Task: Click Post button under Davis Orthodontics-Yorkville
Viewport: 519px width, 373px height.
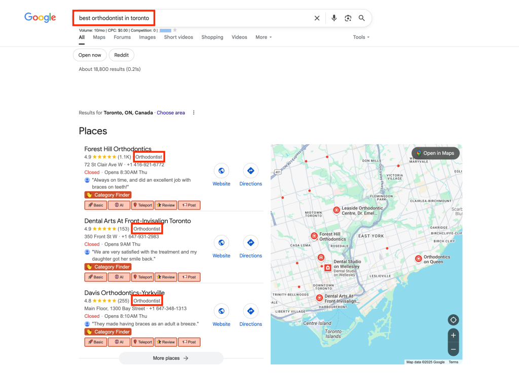Action: tap(190, 342)
